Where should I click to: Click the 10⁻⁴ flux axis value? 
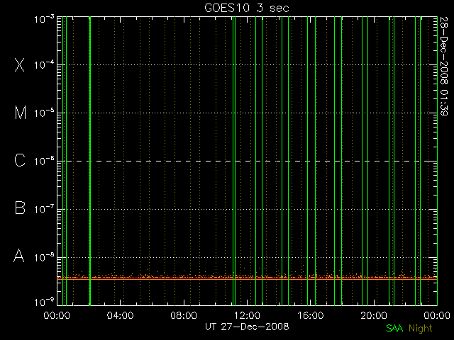(44, 64)
